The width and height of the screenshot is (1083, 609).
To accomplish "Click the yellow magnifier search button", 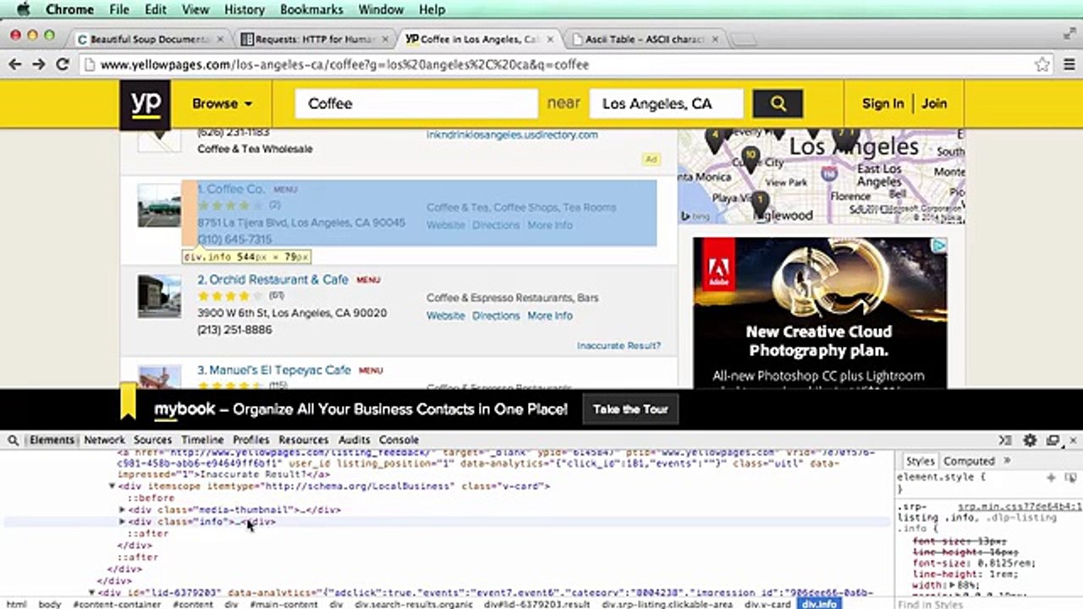I will (778, 103).
